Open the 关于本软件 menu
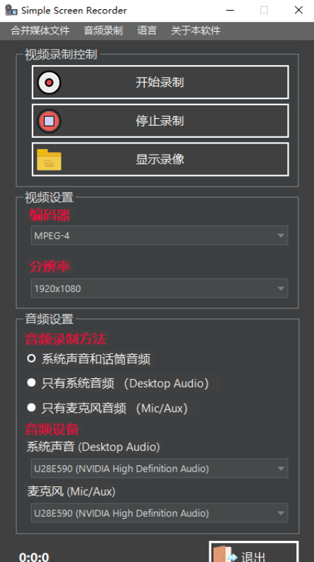Screen dimensions: 314x562 coord(196,30)
